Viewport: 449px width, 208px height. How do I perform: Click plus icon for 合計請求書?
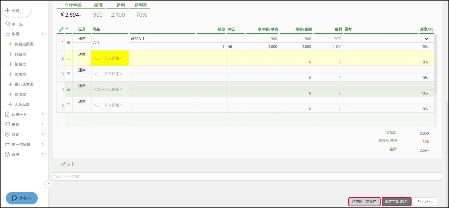coord(10,84)
